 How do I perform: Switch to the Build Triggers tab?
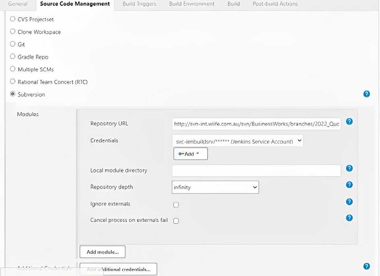pyautogui.click(x=139, y=4)
